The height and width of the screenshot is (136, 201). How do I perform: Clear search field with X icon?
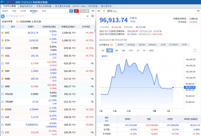click(87, 16)
